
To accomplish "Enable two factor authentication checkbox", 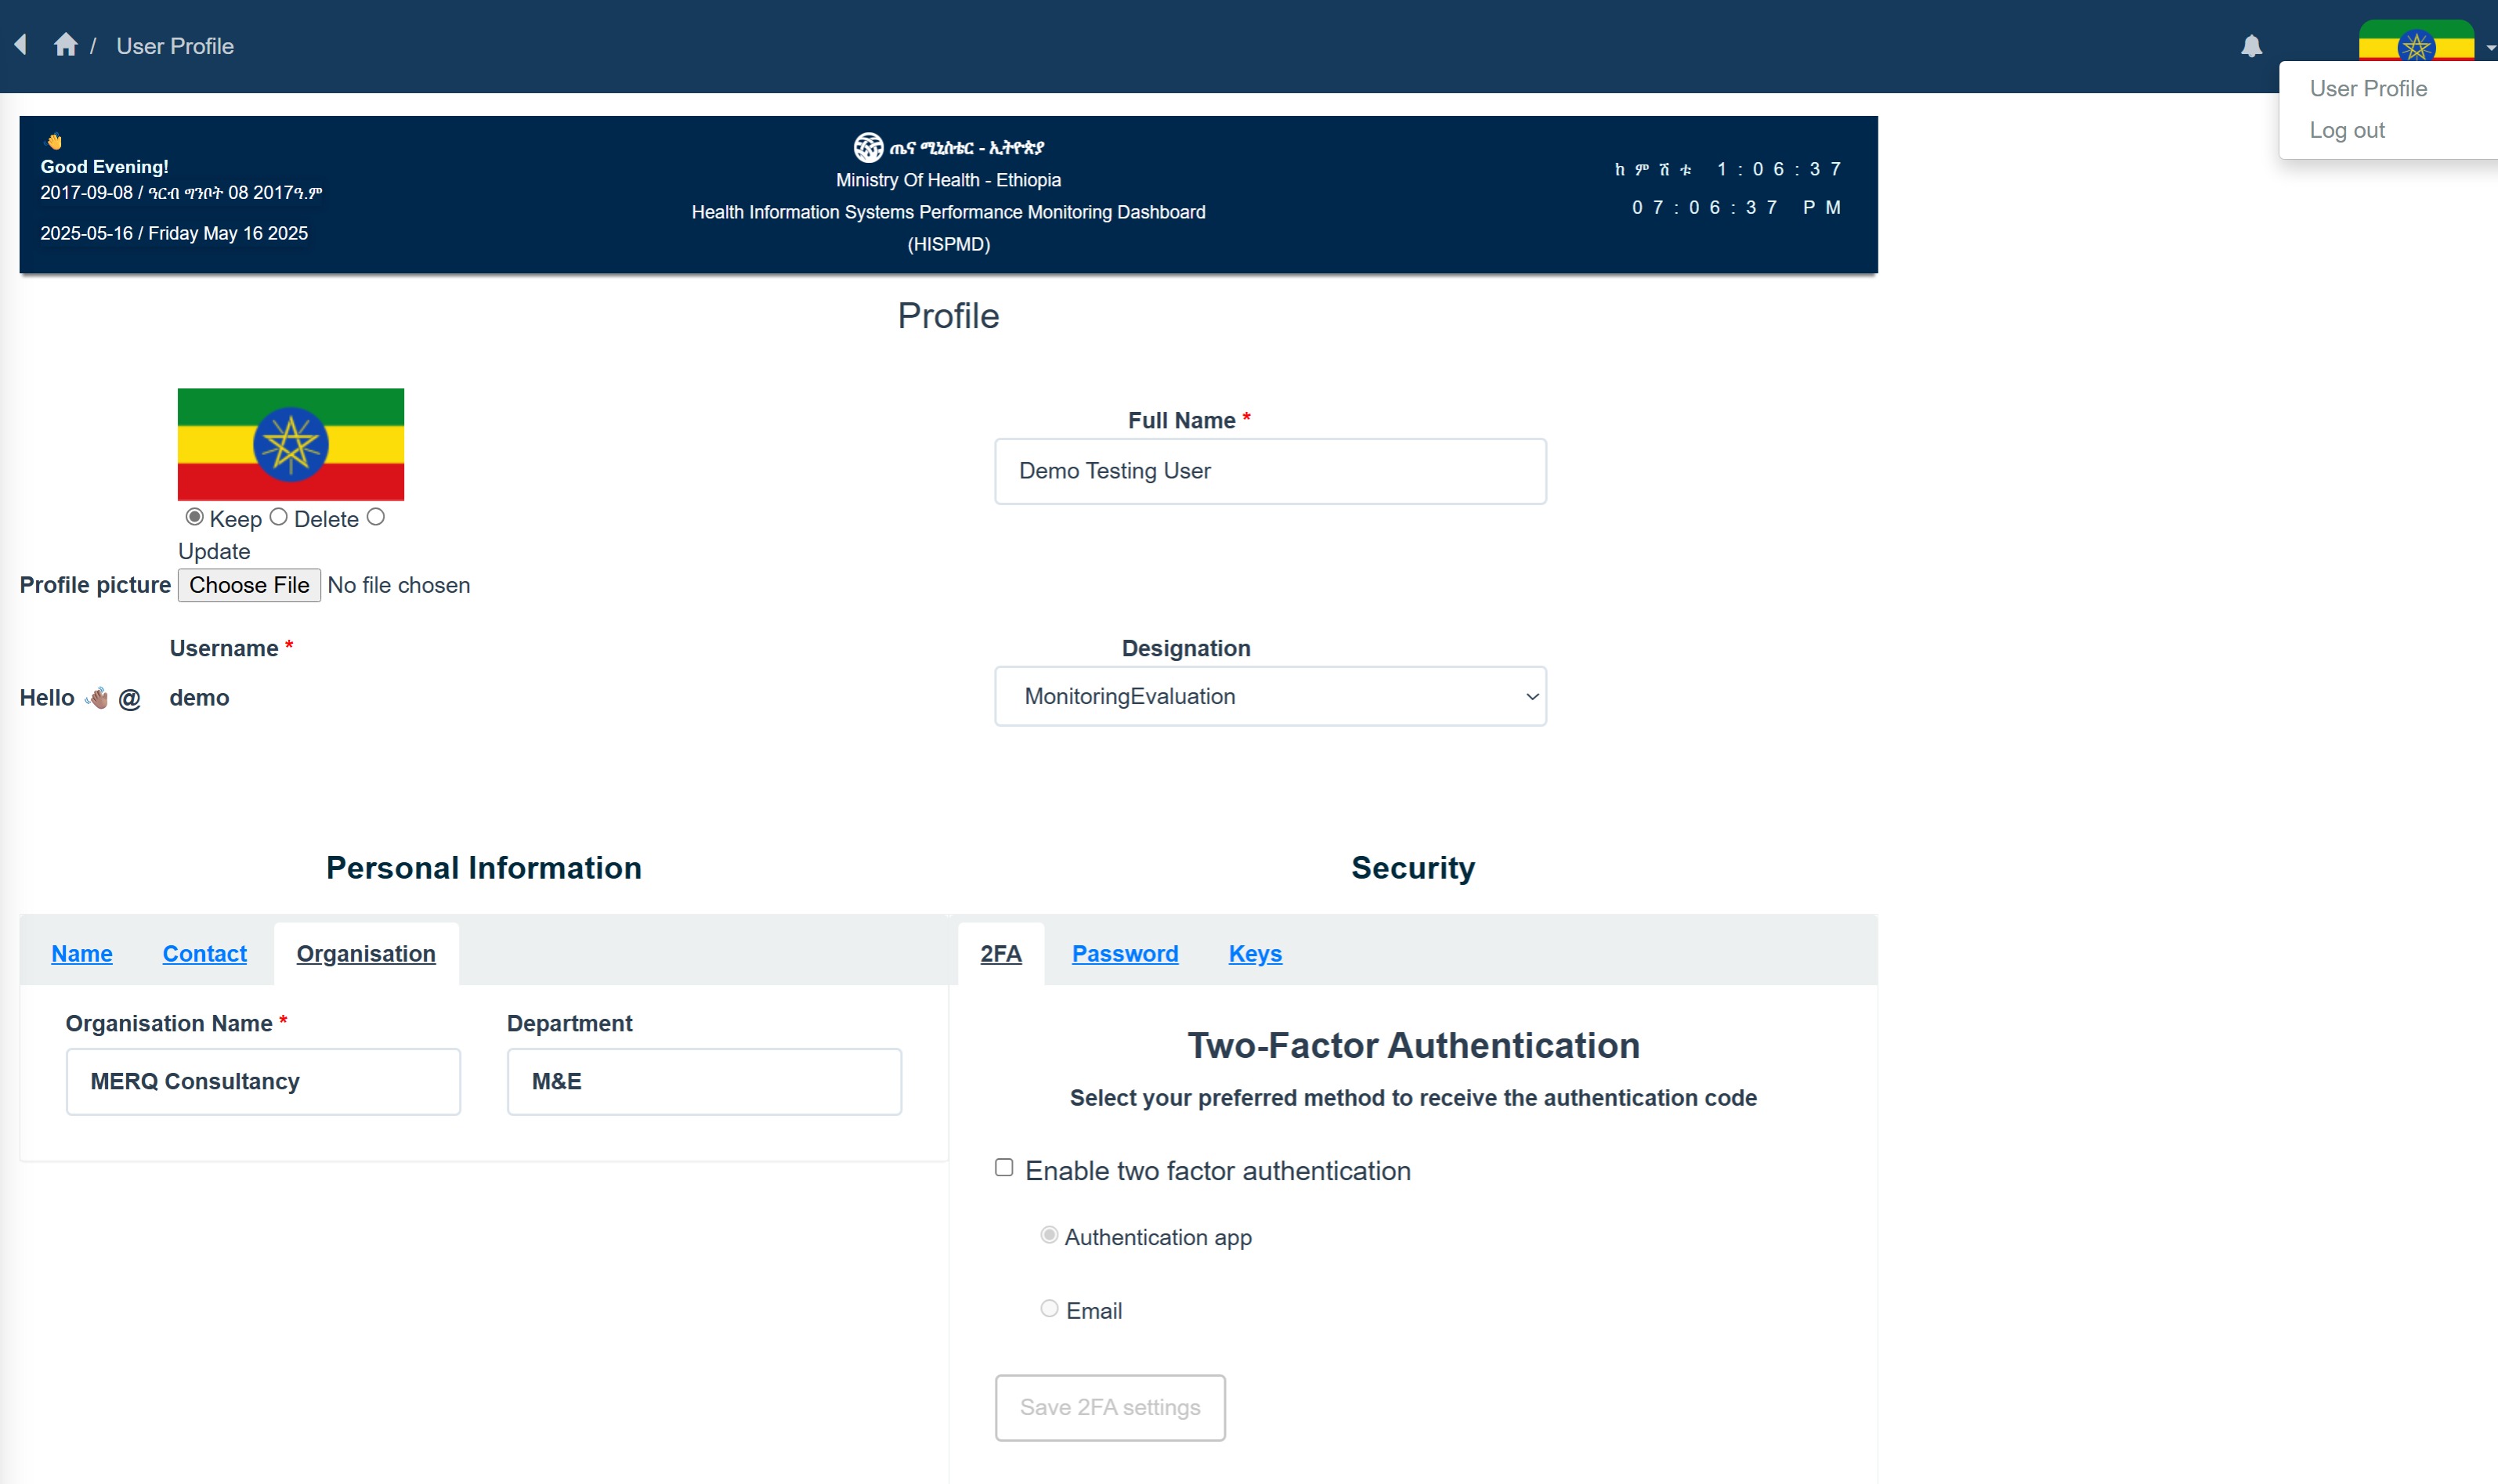I will tap(1004, 1167).
